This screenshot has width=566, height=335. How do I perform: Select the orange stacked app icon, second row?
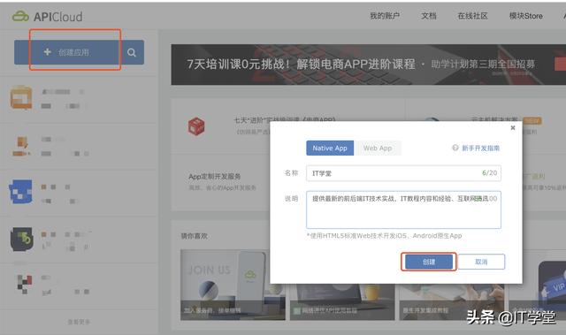(21, 146)
